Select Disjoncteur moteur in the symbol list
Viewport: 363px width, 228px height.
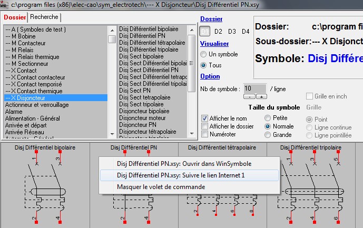tap(143, 118)
